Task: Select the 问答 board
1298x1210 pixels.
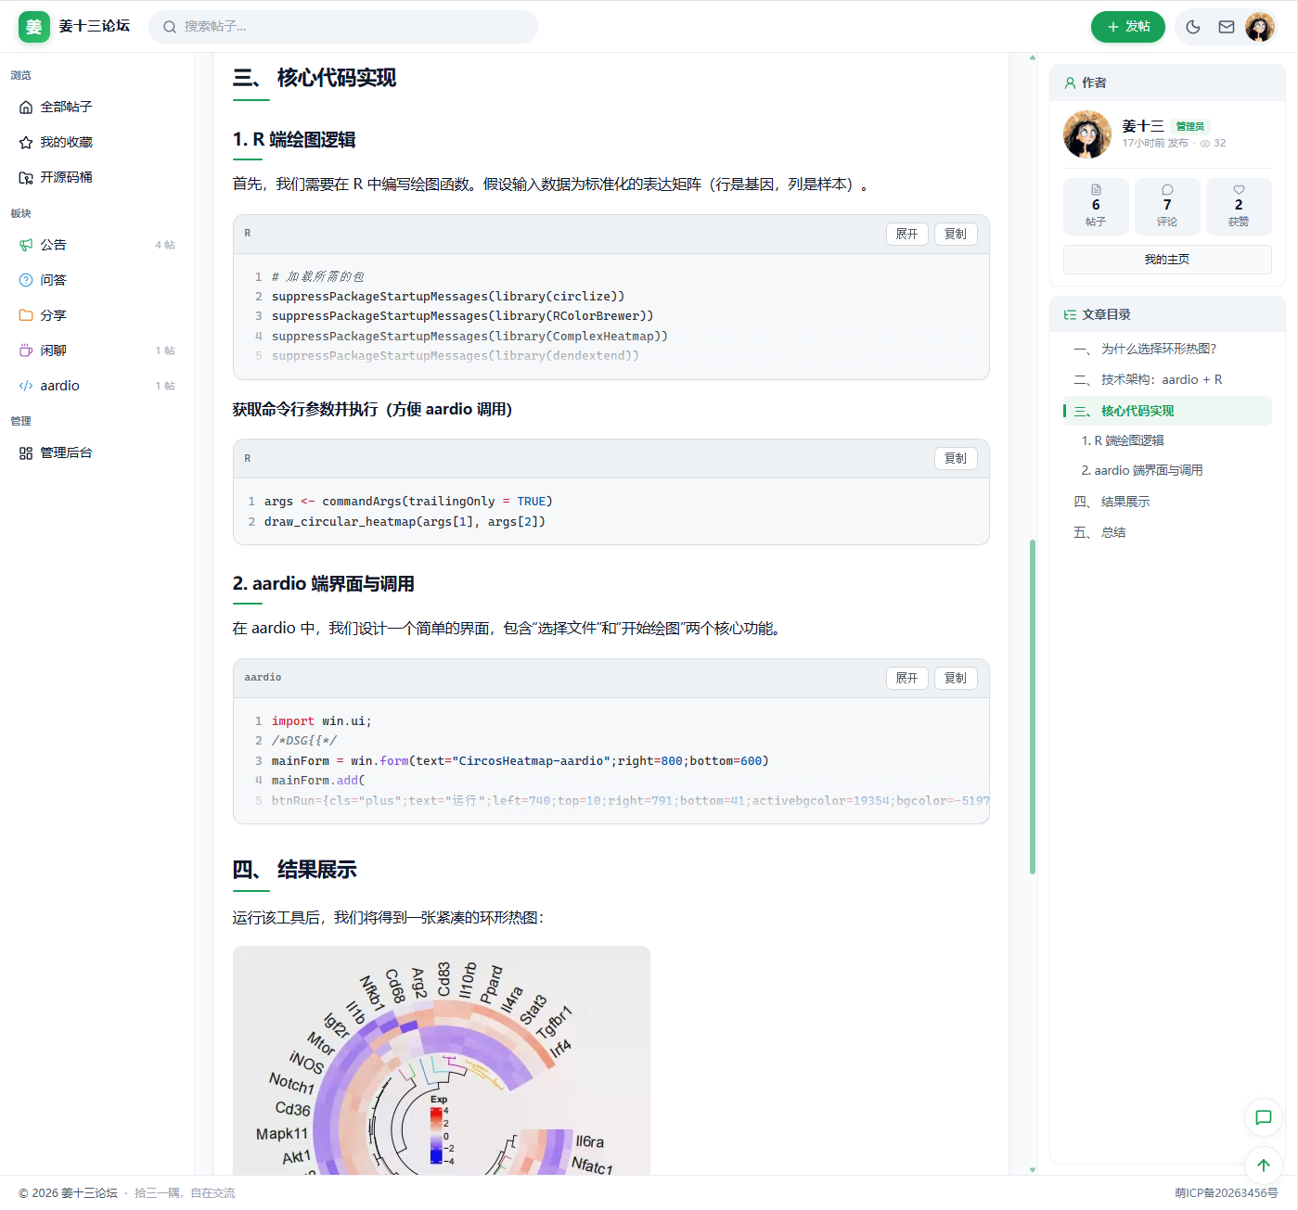Action: [97, 280]
